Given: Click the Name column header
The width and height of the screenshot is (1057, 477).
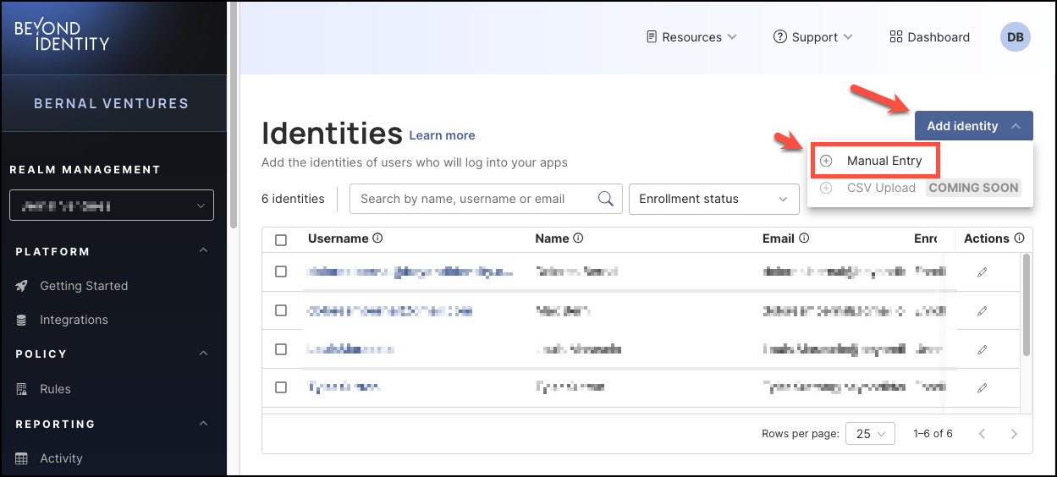Looking at the screenshot, I should 552,238.
